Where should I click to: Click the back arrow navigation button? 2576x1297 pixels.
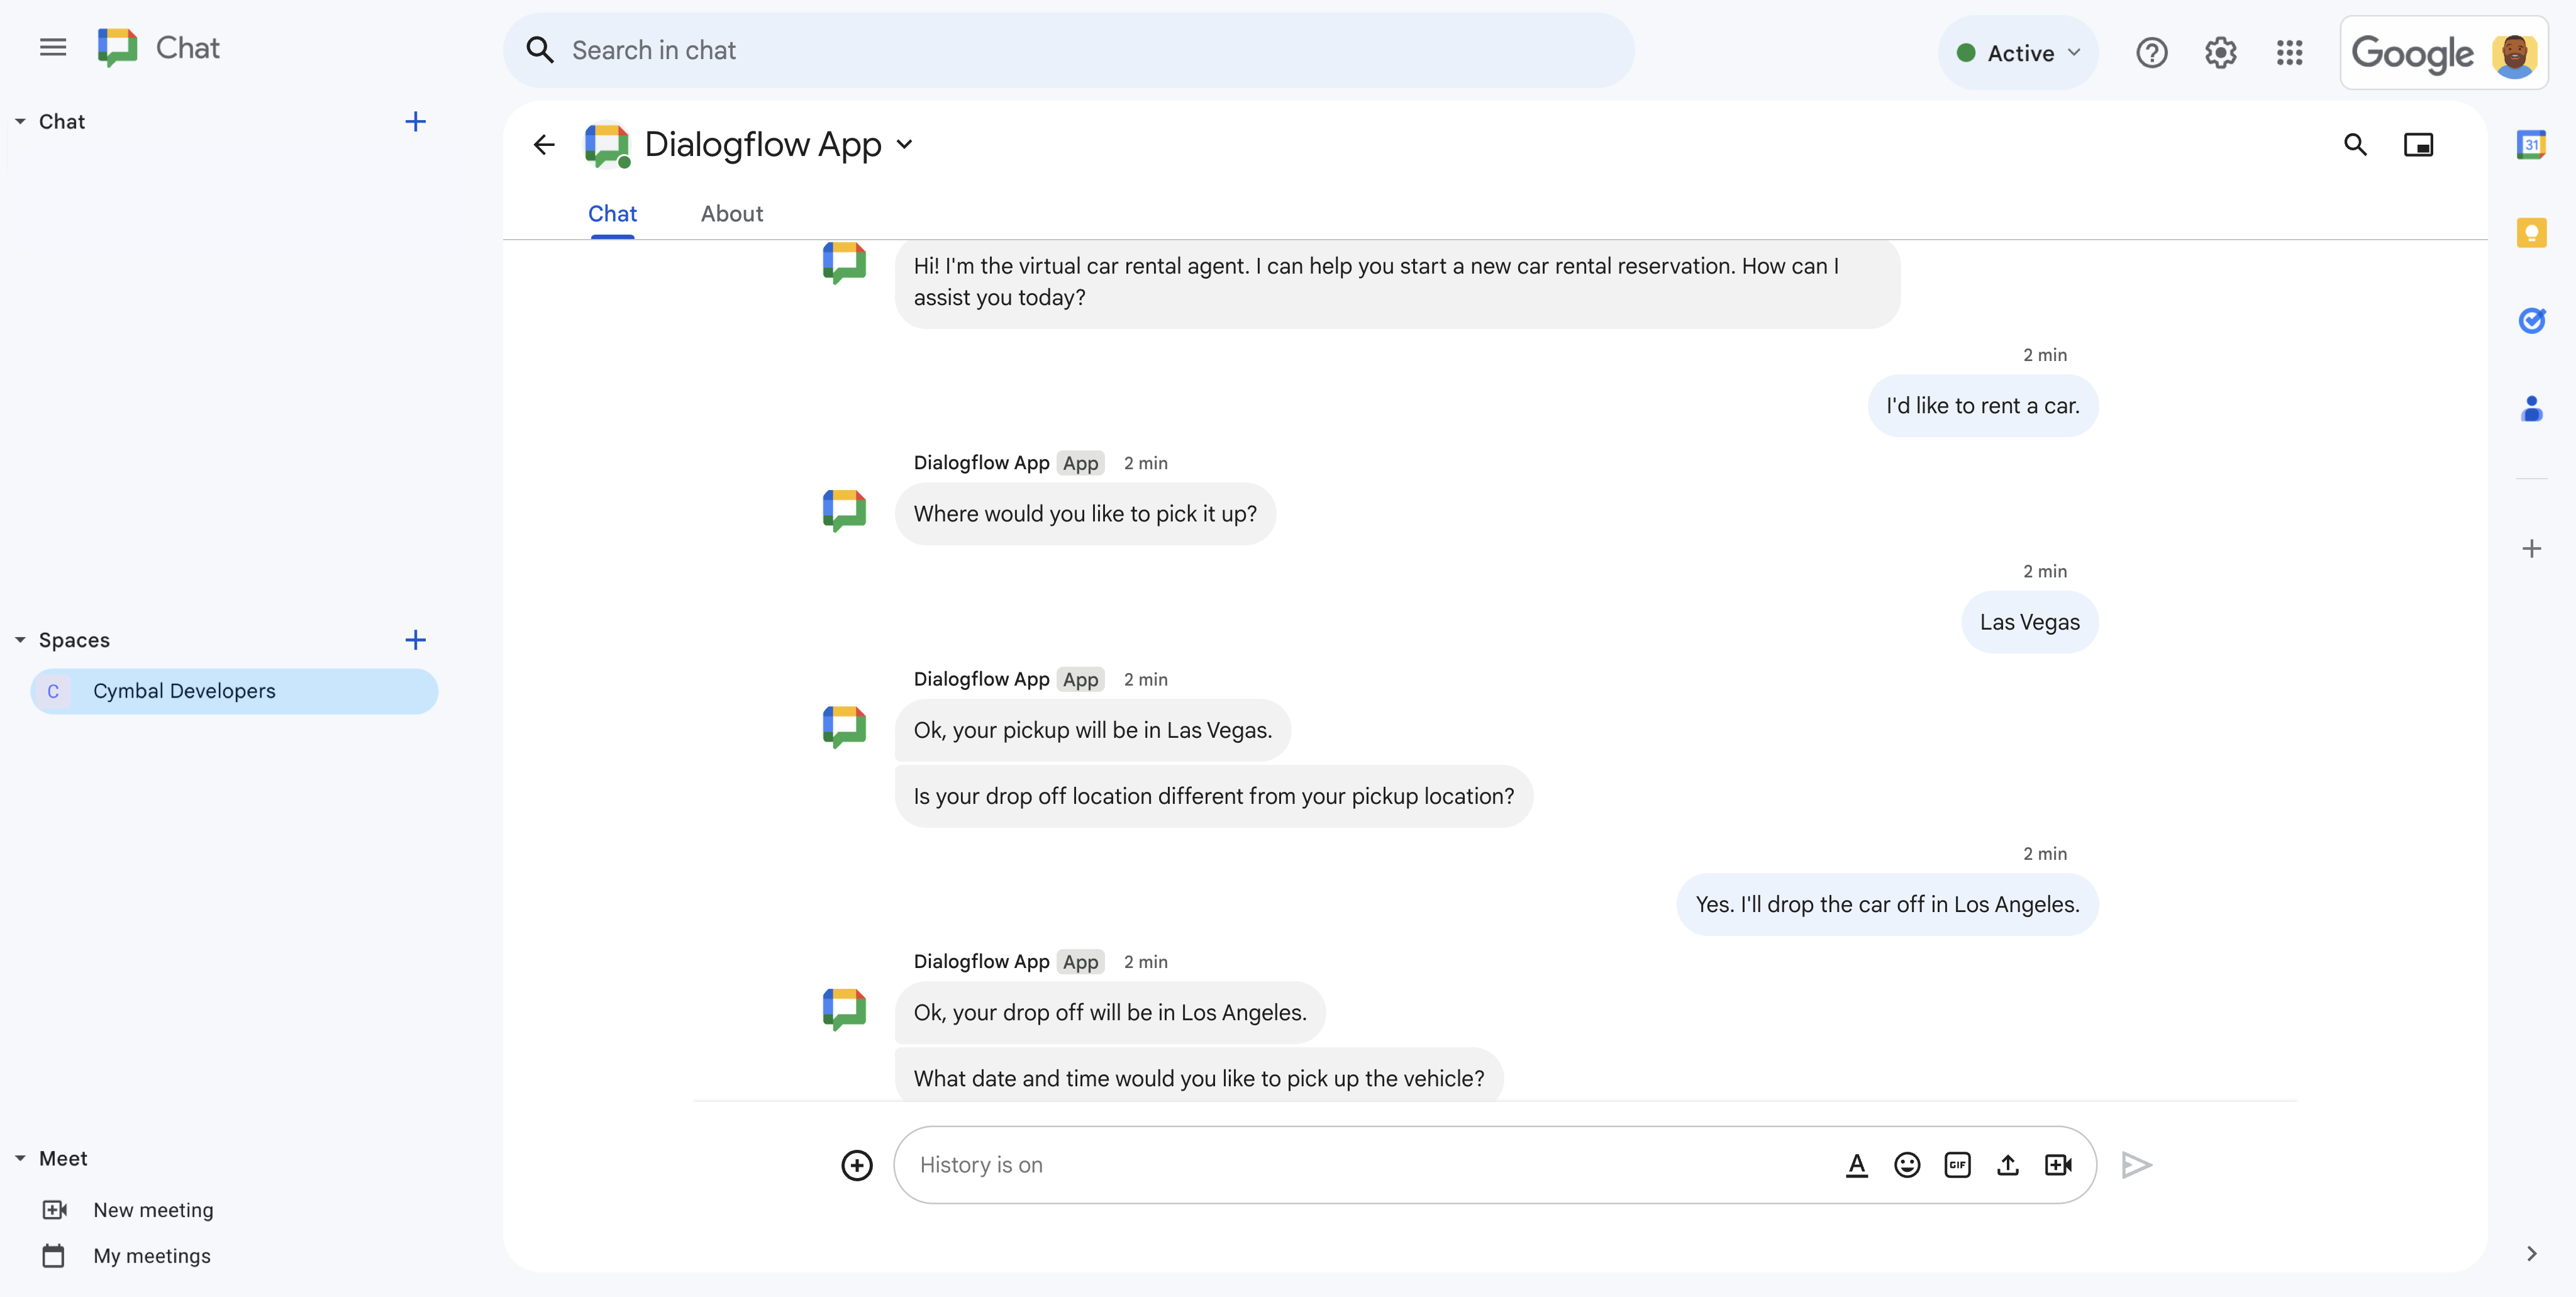click(546, 145)
